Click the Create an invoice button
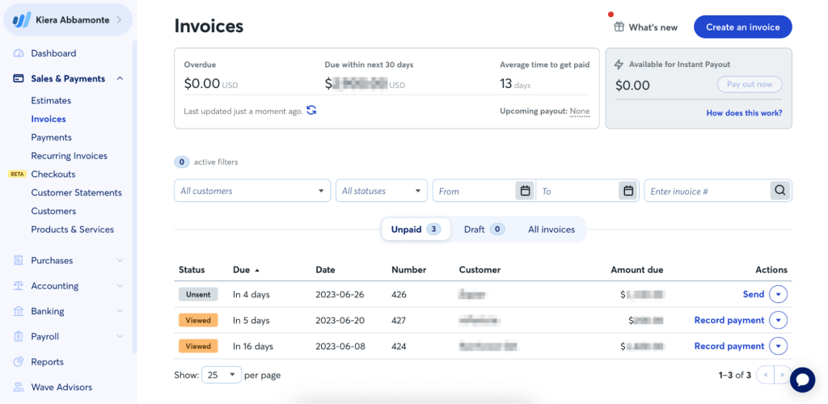 [x=742, y=27]
